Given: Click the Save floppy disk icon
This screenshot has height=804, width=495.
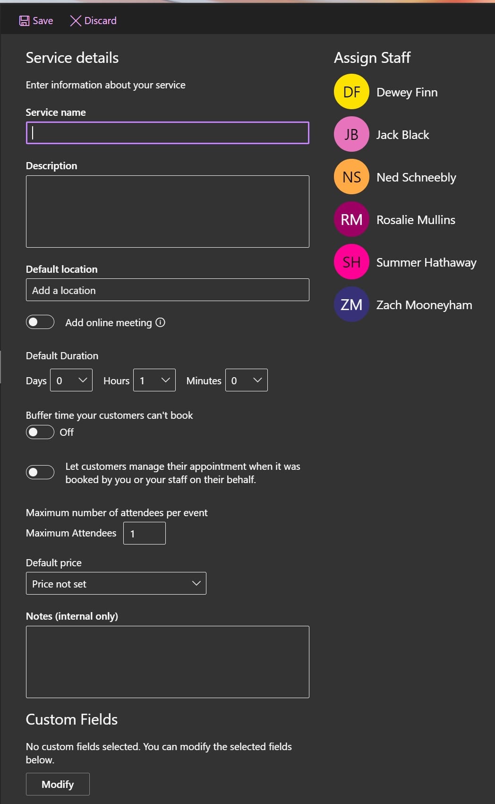Looking at the screenshot, I should (x=24, y=21).
